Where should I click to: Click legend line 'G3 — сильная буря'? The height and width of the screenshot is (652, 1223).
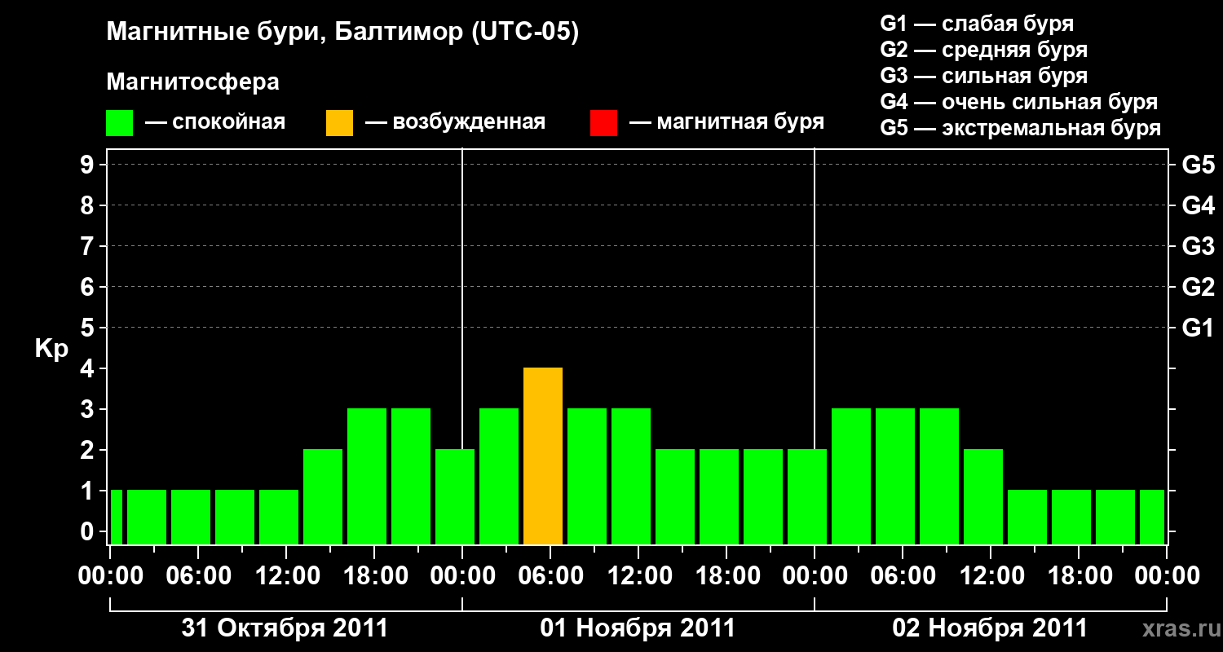(984, 76)
